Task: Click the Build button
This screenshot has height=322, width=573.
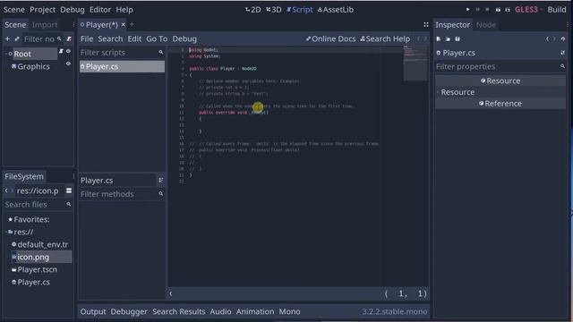Action: 557,10
